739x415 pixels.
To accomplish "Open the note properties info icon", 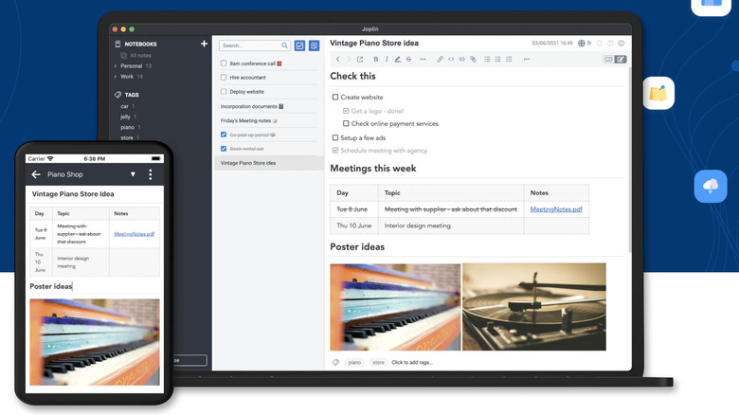I will [x=622, y=44].
